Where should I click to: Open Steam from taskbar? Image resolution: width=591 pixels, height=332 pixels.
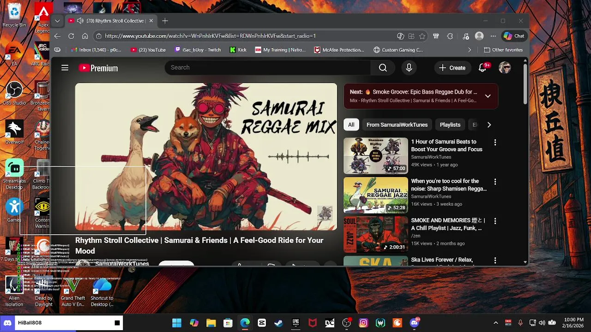click(278, 323)
